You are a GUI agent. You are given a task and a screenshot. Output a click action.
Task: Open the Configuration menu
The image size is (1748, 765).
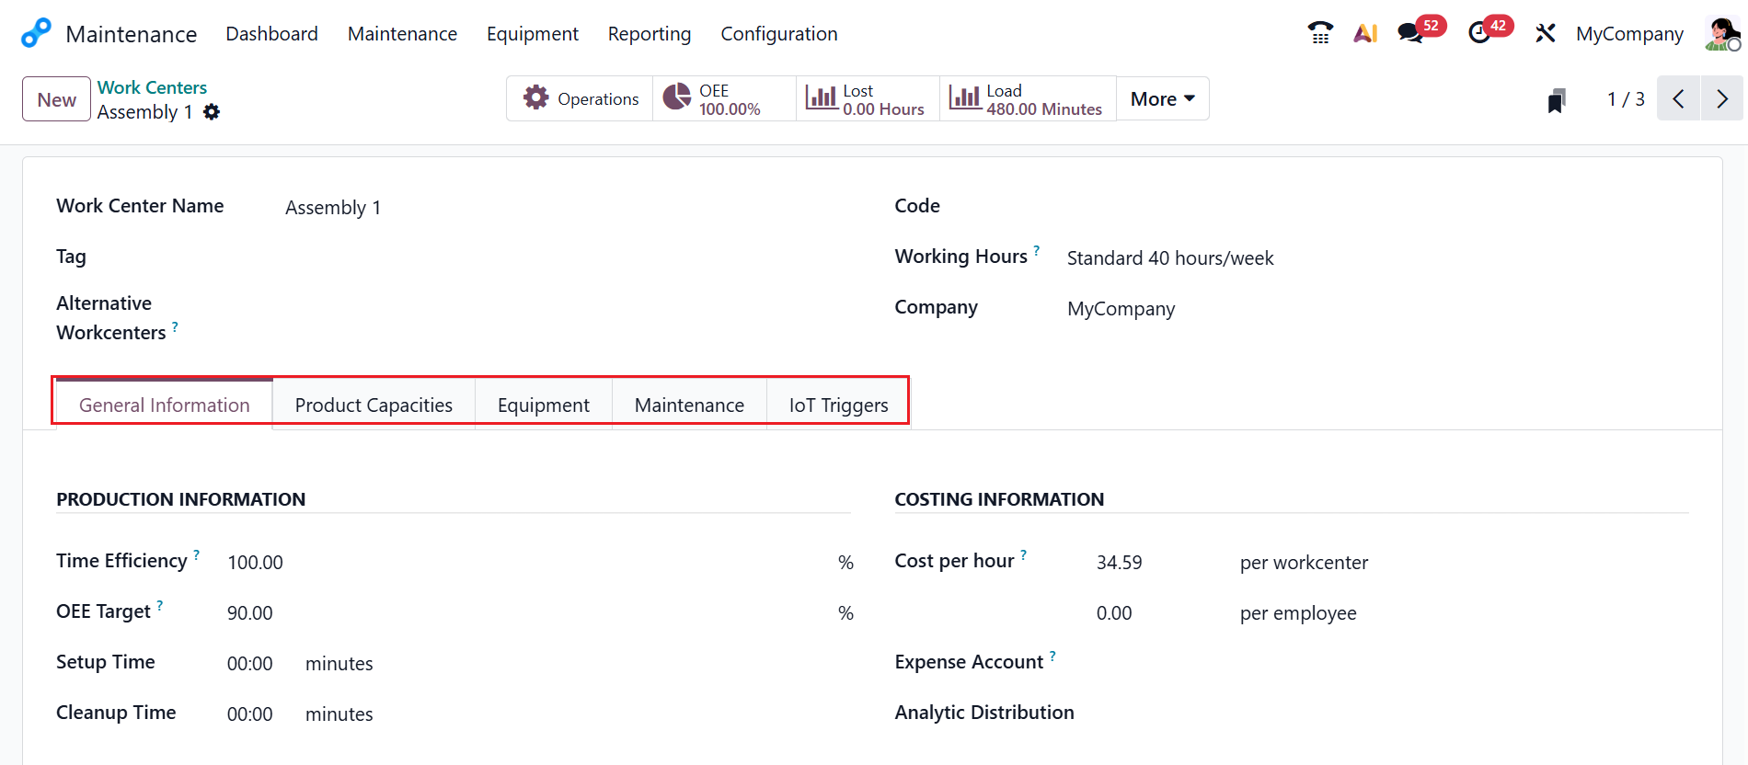[778, 34]
